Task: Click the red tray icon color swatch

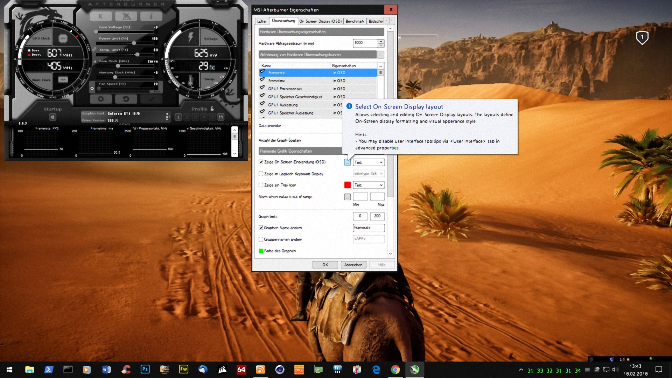Action: click(347, 185)
